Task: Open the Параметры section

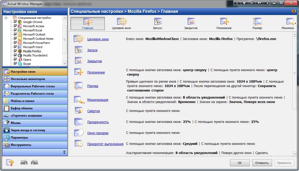Action: click(x=35, y=138)
